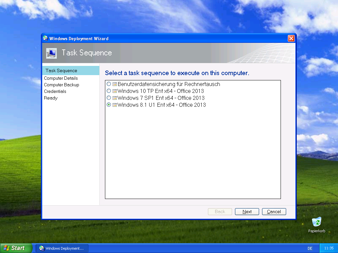
Task: Click the 11:35 clock in system tray
Action: tap(329, 248)
